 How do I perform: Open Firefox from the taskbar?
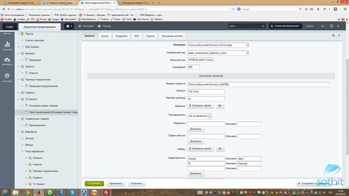[39, 192]
